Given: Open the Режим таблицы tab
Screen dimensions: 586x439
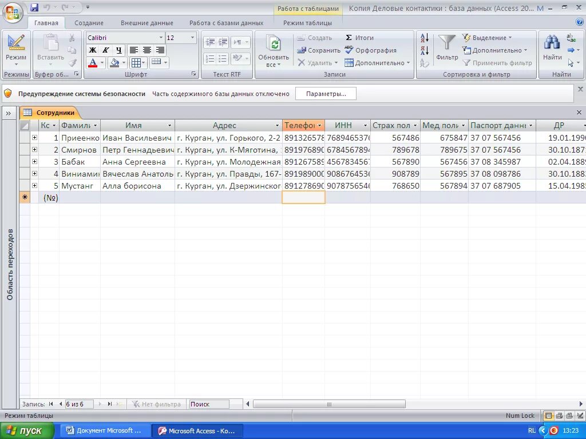Looking at the screenshot, I should [307, 23].
